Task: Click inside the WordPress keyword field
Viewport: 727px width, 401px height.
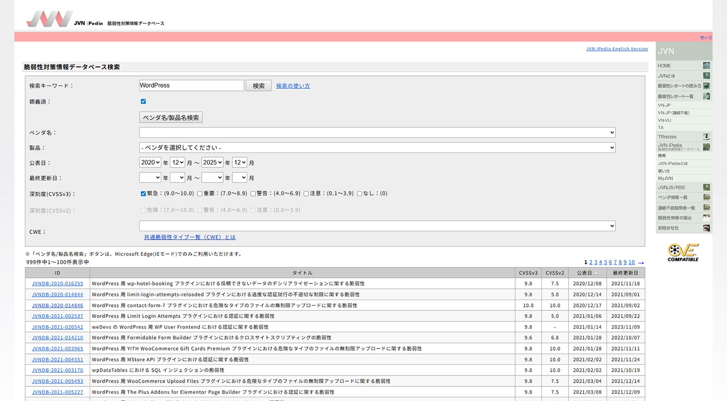Action: click(x=191, y=85)
